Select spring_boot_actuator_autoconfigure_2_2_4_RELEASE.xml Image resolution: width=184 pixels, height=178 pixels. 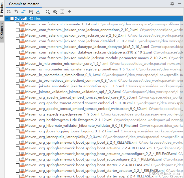pos(101,154)
